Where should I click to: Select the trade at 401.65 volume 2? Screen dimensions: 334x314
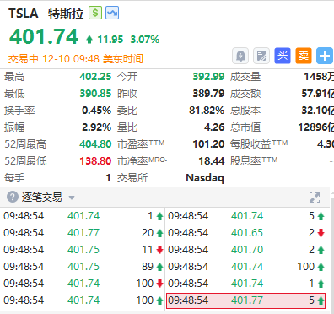pyautogui.click(x=246, y=233)
